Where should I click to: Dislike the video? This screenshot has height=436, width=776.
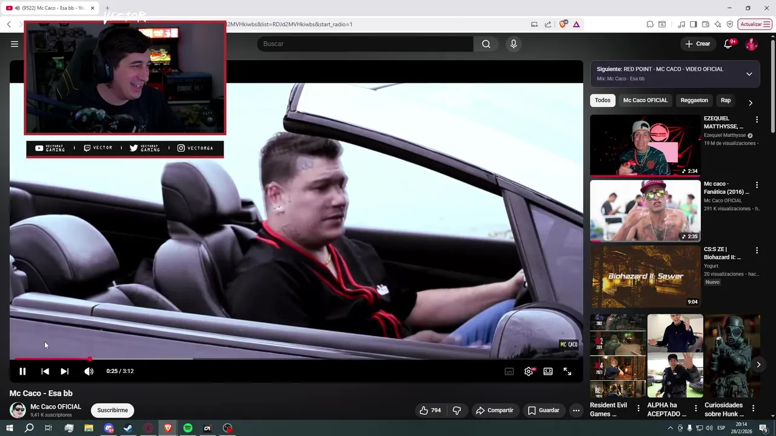point(457,410)
